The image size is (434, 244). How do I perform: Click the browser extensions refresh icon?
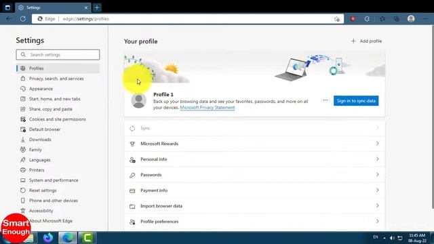coord(367,19)
